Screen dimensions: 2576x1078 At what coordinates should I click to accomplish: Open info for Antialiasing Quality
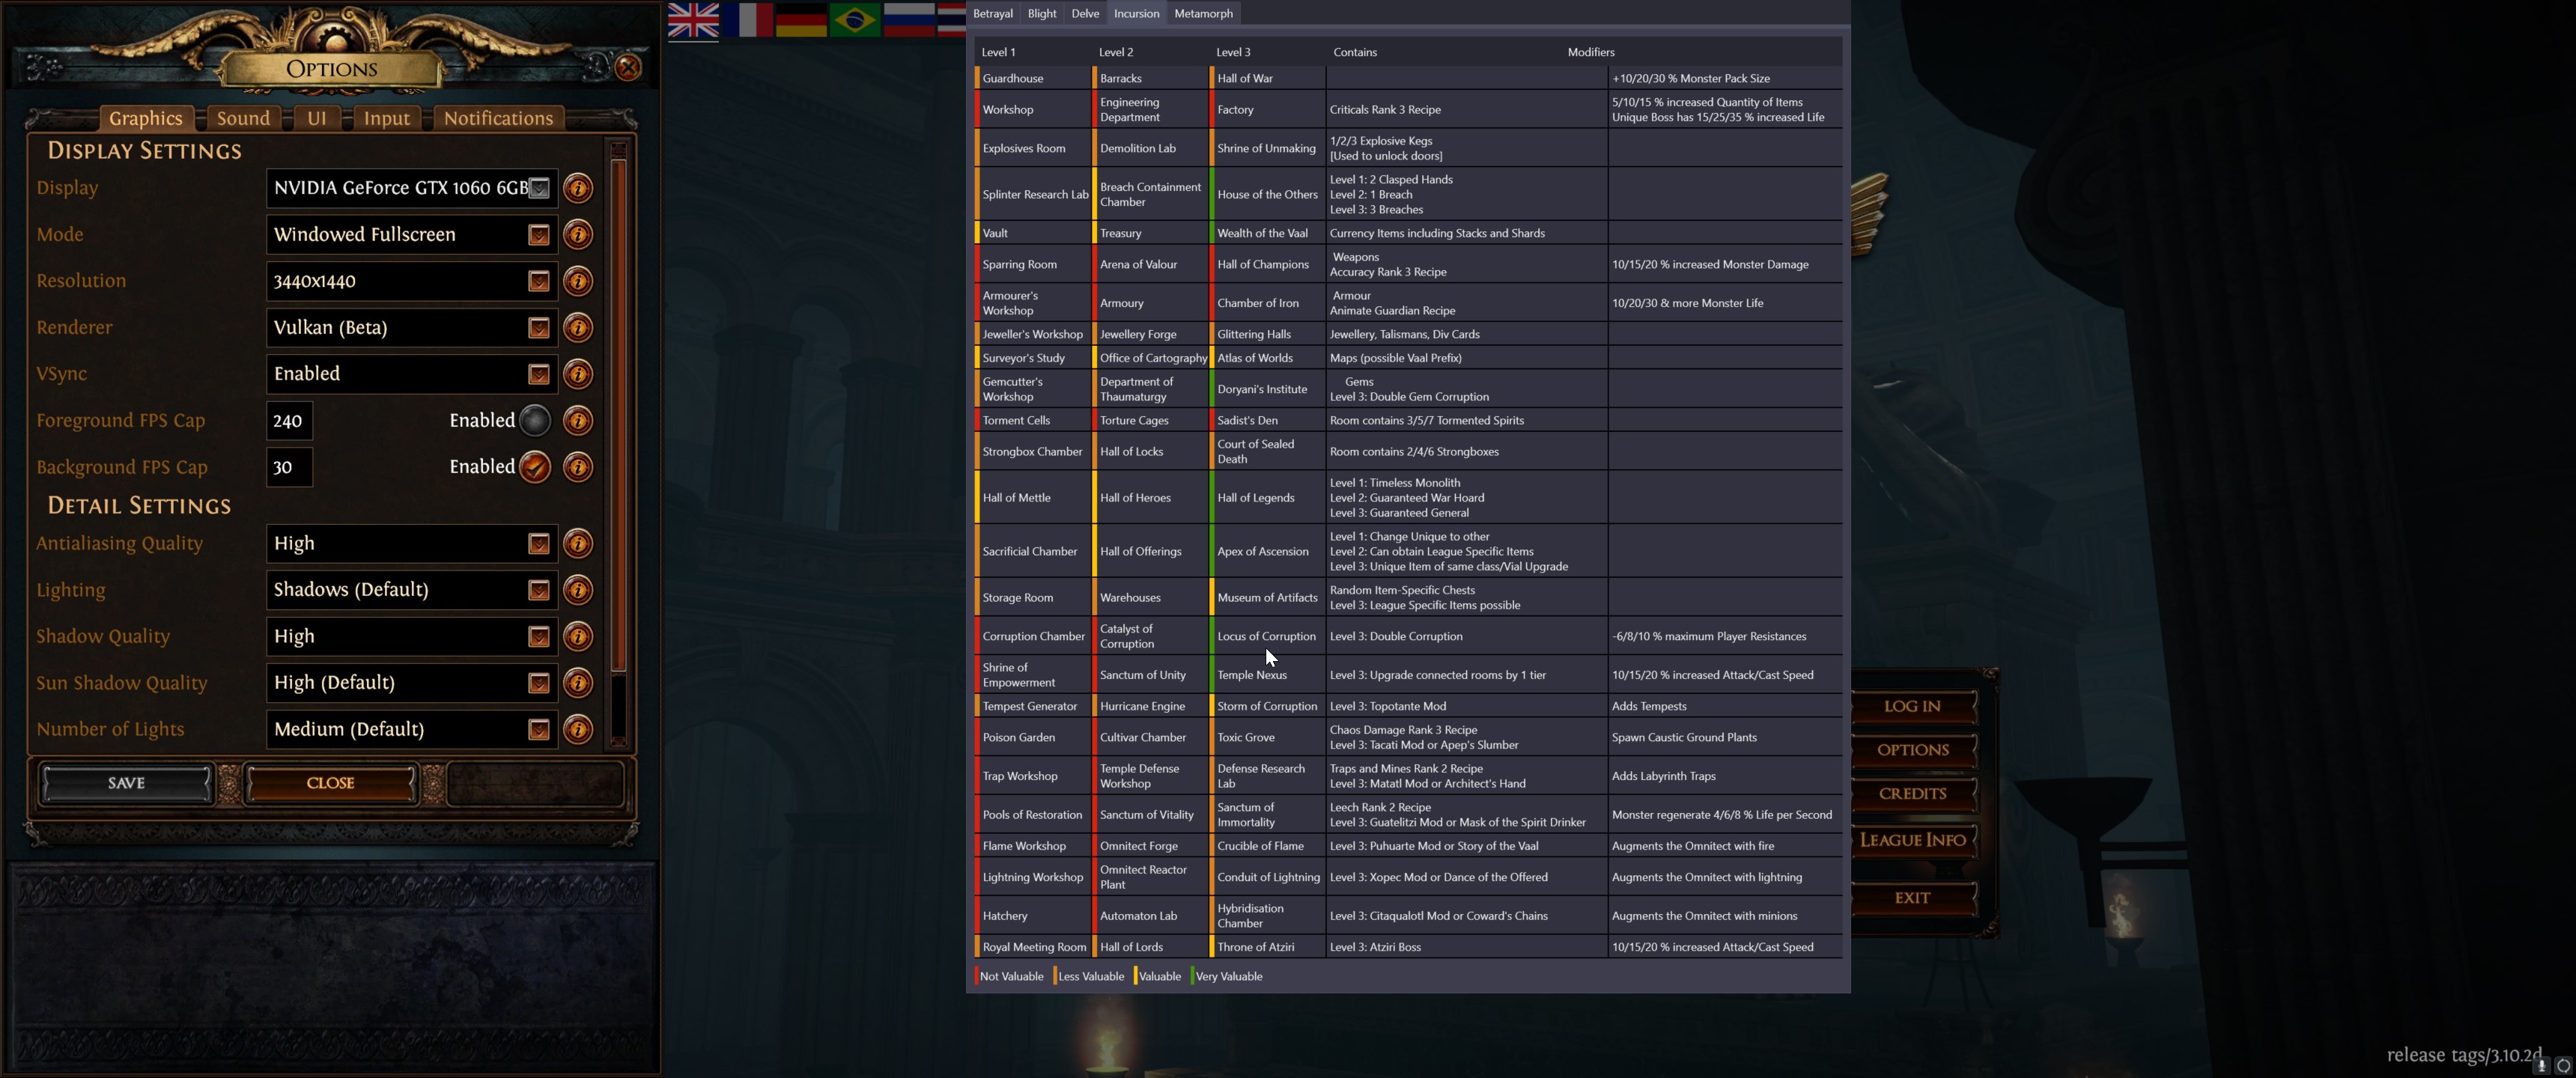578,544
